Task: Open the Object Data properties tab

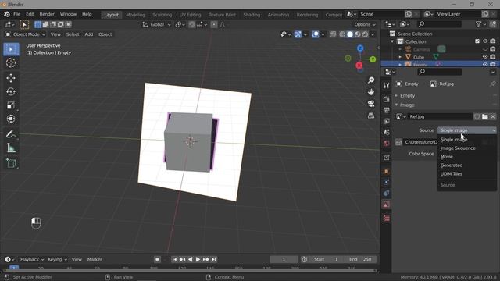Action: point(387,205)
